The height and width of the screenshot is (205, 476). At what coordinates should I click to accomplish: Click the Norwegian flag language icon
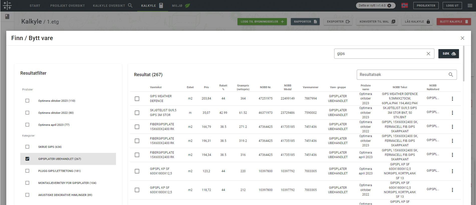pos(404,6)
